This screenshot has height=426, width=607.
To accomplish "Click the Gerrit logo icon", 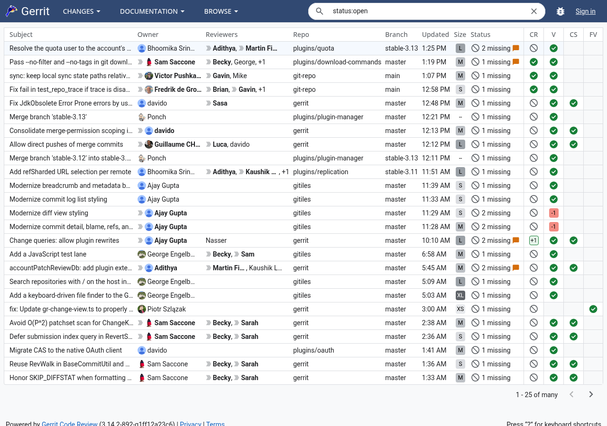I will pyautogui.click(x=11, y=11).
